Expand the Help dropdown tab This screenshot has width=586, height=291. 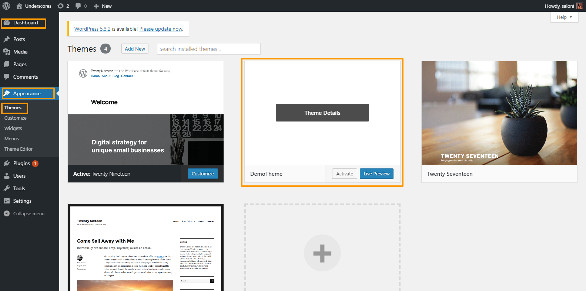(x=565, y=17)
